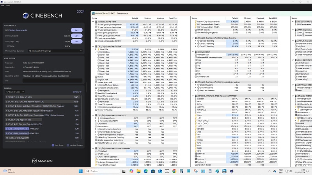Expand the Core C0 Bezetting node
This screenshot has height=175, width=312.
tap(196, 41)
